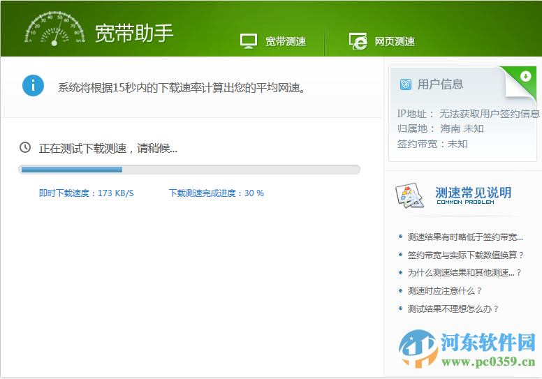This screenshot has width=542, height=379.
Task: Open 测速时应注意什么？ link
Action: tap(444, 291)
